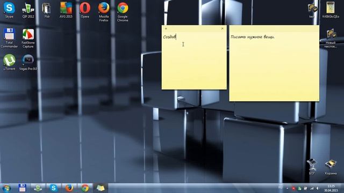Delete the Создав sticky note with X
Viewport: 344px width, 193px height.
222,28
